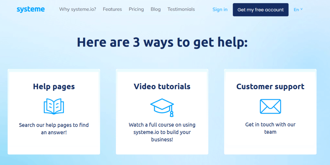Viewport: 330px width, 165px height.
Task: Click the chevron next to En
Action: tap(302, 9)
